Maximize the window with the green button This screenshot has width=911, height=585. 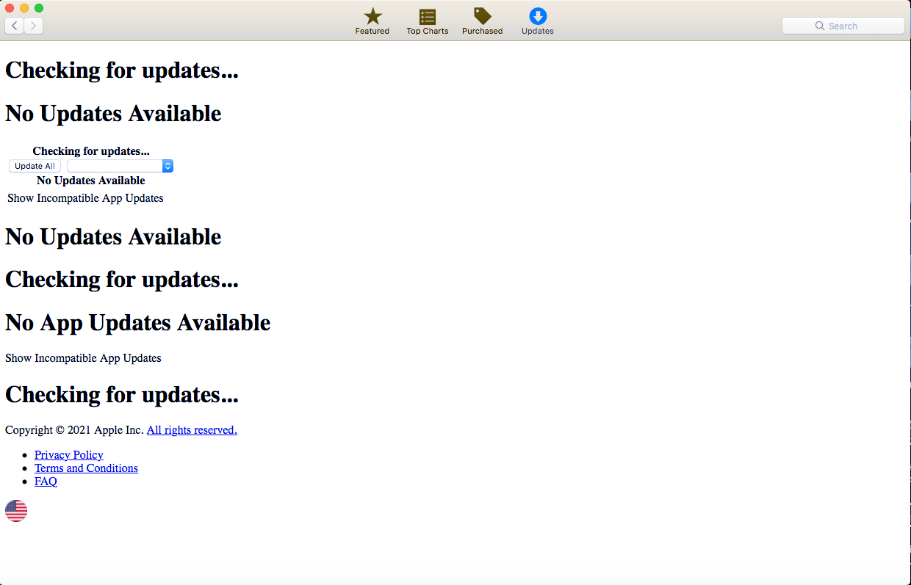(x=39, y=8)
